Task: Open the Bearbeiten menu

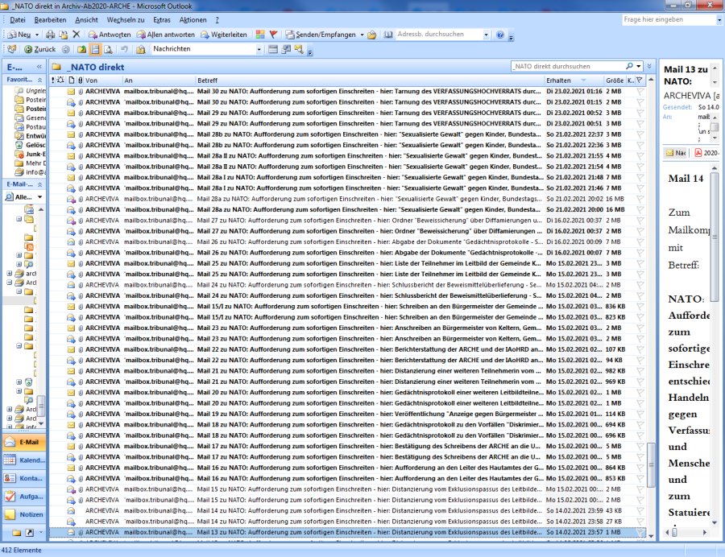Action: pos(50,20)
